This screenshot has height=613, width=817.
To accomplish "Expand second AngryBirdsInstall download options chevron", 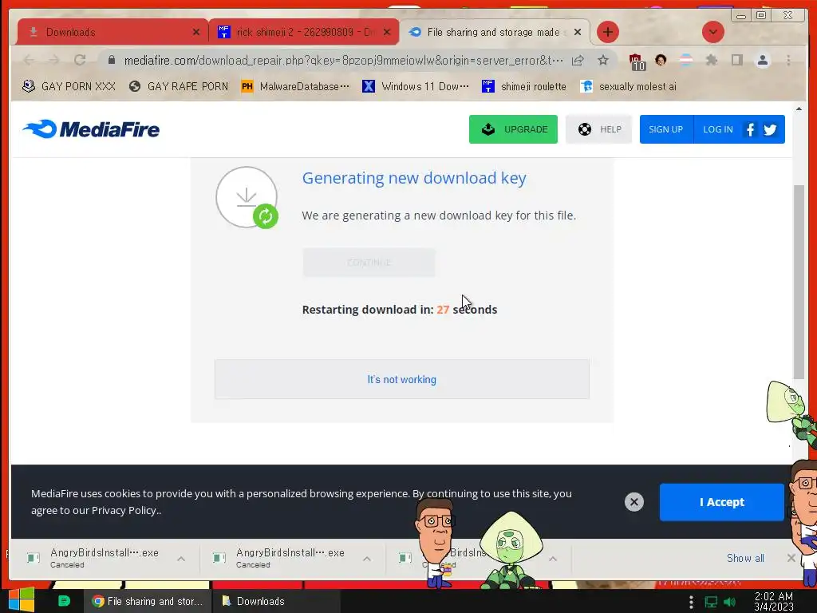I will coord(367,559).
